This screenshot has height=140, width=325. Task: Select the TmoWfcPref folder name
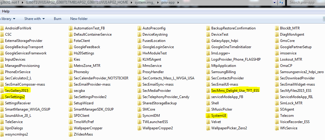point(84,122)
